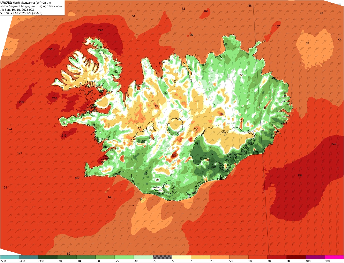Select the dark red legend swatch between 300 and 400
The height and width of the screenshot is (263, 344).
point(296,257)
